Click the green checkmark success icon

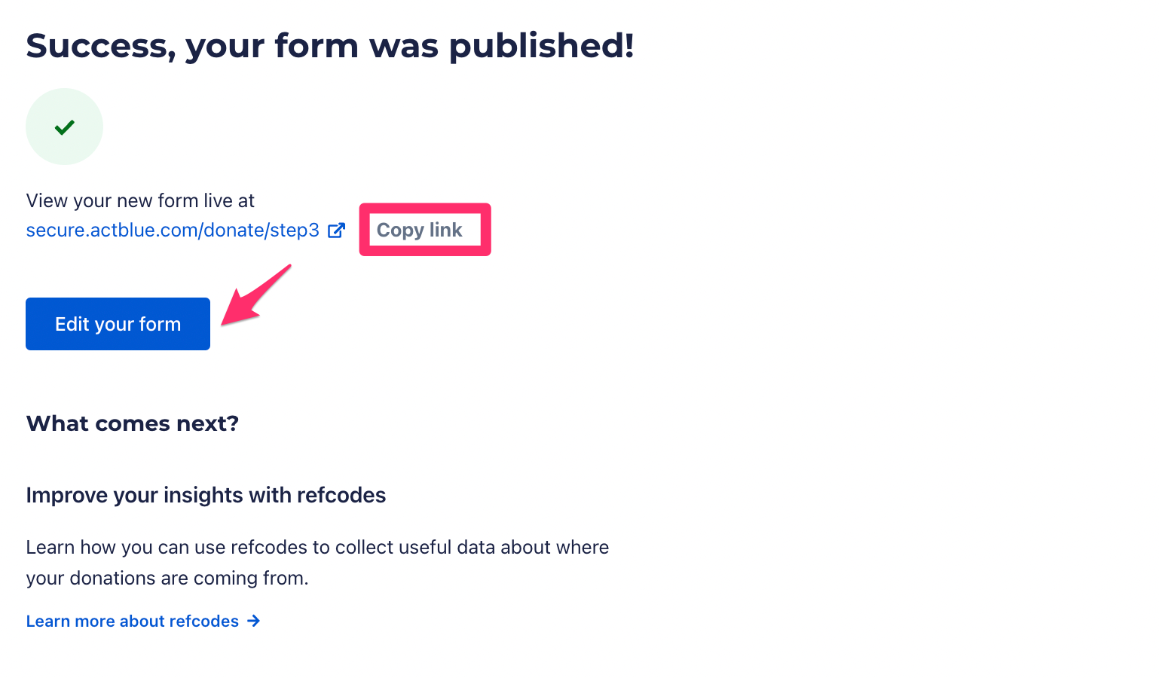tap(65, 127)
